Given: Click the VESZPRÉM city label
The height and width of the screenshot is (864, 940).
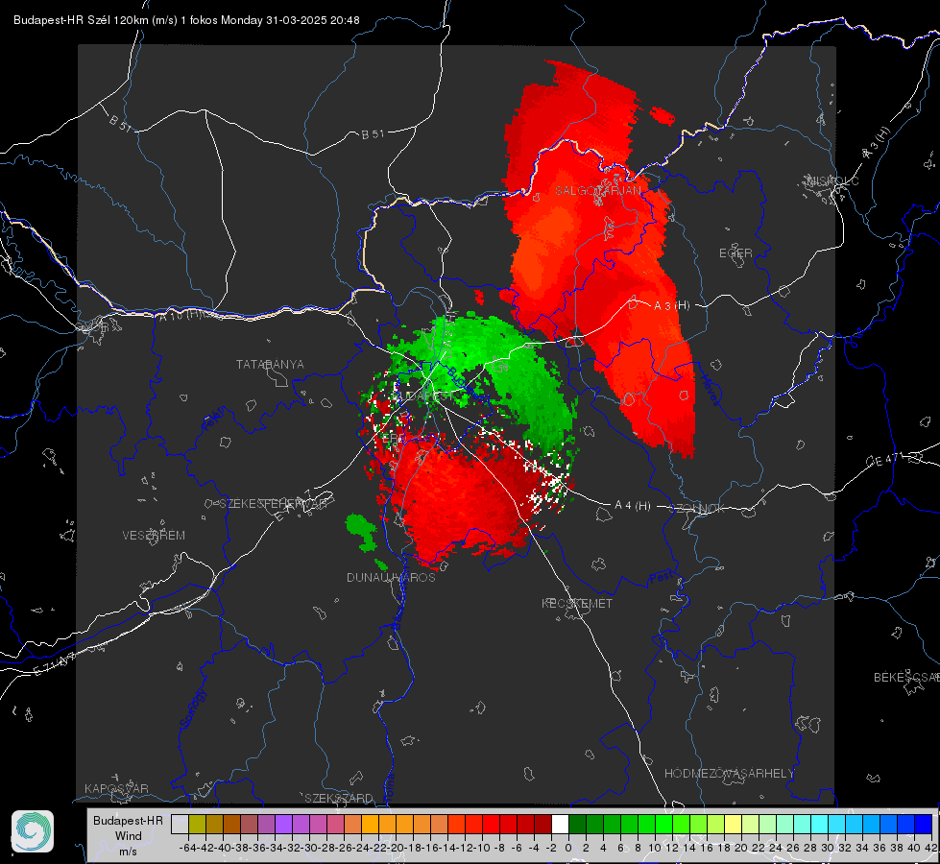Looking at the screenshot, I should (x=154, y=536).
